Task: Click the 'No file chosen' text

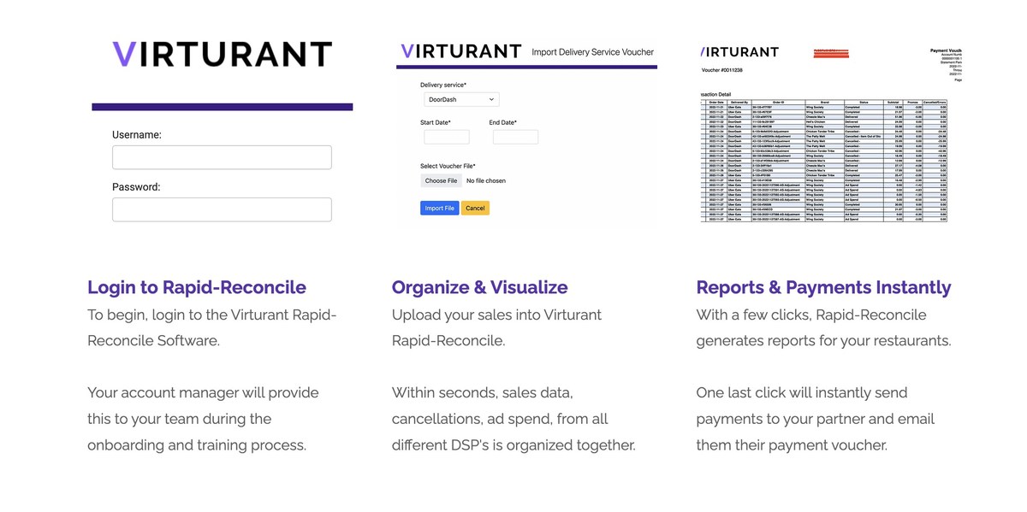Action: (x=486, y=181)
